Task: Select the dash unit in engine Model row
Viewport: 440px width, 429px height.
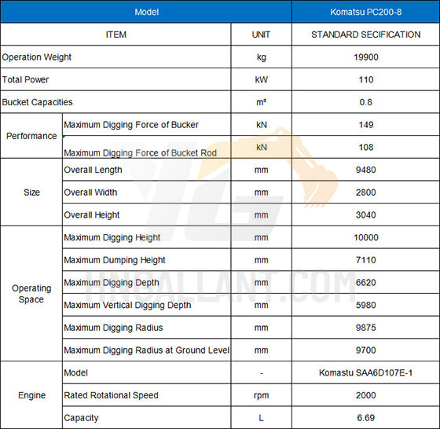Action: click(261, 372)
